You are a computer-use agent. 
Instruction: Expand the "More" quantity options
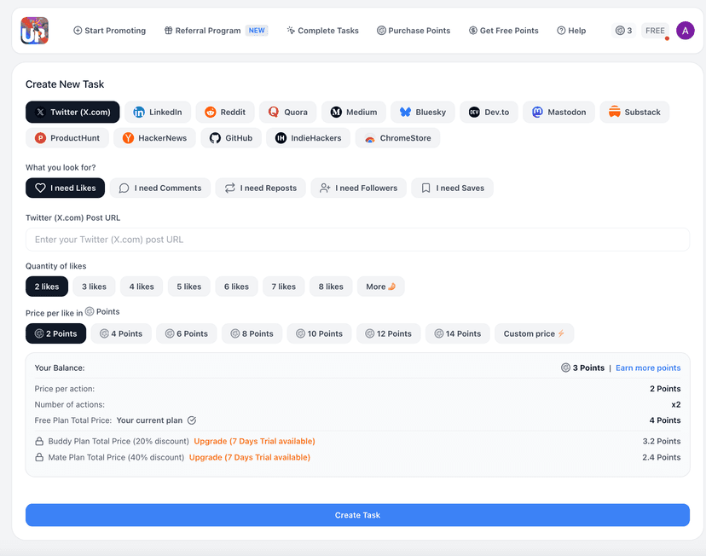pyautogui.click(x=380, y=287)
